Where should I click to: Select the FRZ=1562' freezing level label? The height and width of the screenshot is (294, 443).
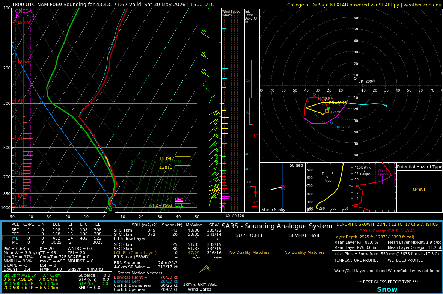(161, 205)
